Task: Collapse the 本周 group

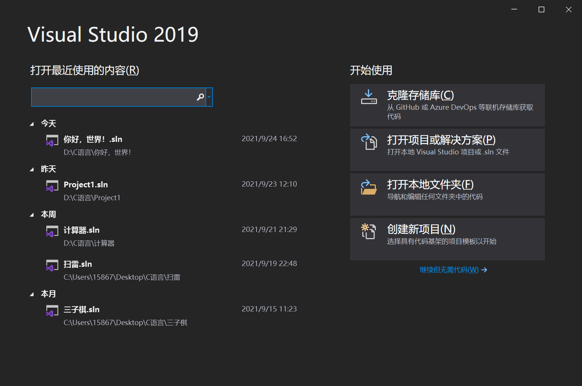Action: click(x=32, y=215)
